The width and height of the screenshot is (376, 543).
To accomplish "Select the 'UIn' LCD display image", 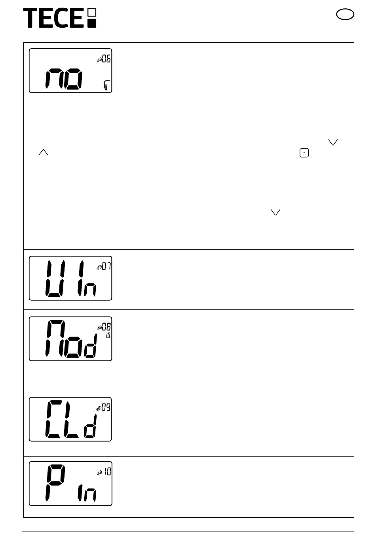I will point(70,278).
